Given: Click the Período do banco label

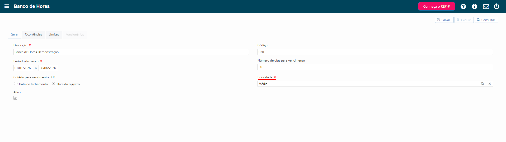Looking at the screenshot, I should (26, 61).
